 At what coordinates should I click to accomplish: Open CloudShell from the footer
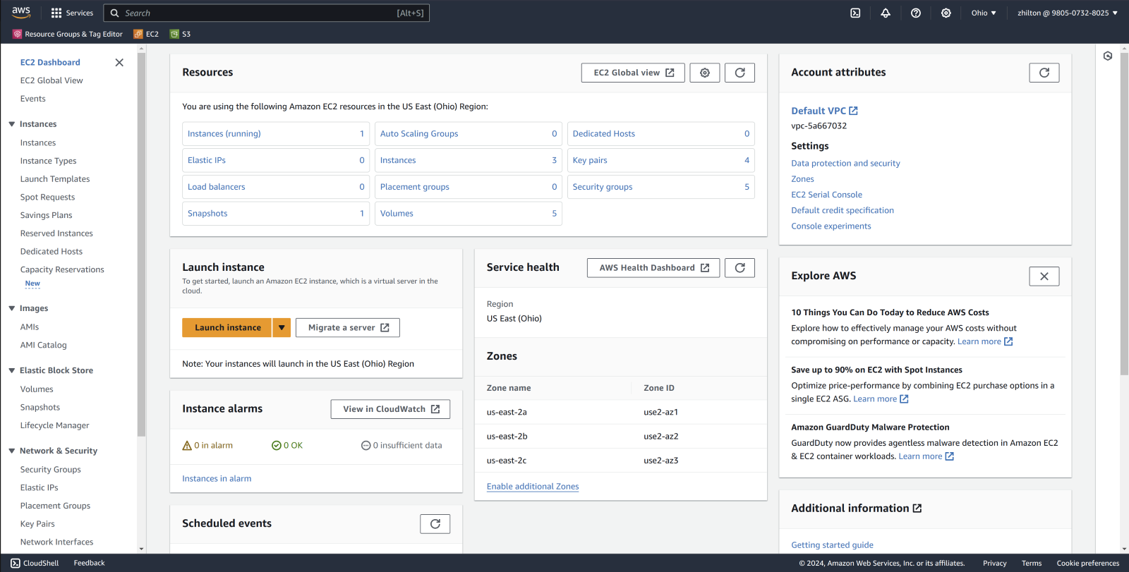point(35,563)
